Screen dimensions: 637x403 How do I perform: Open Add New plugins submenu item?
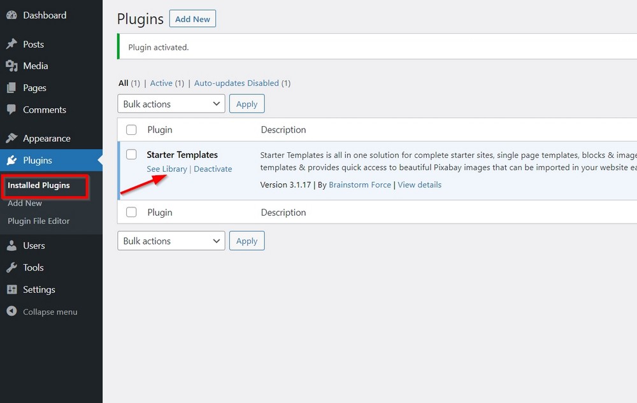(x=25, y=203)
